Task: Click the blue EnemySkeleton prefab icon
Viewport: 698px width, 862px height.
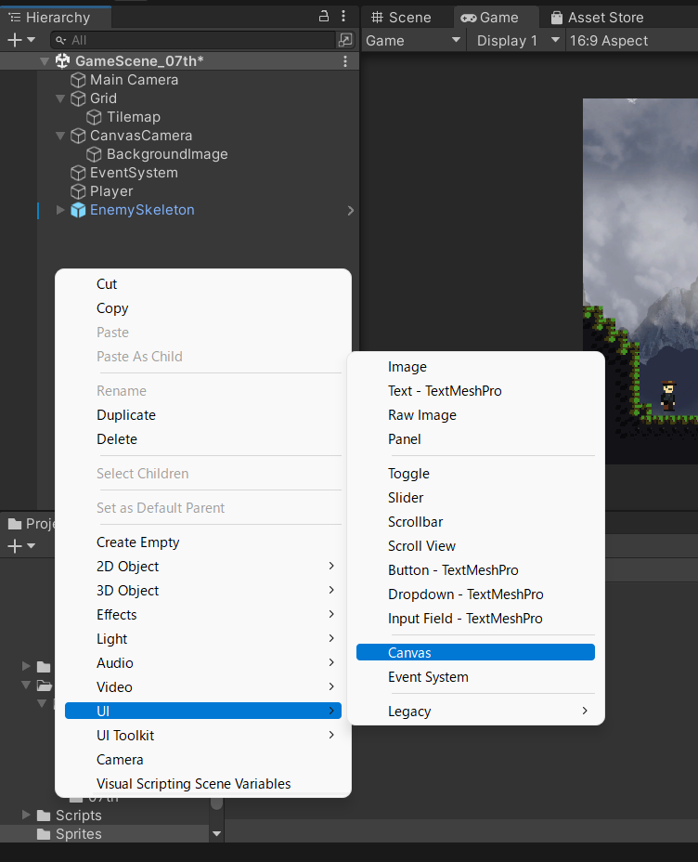Action: [x=78, y=210]
